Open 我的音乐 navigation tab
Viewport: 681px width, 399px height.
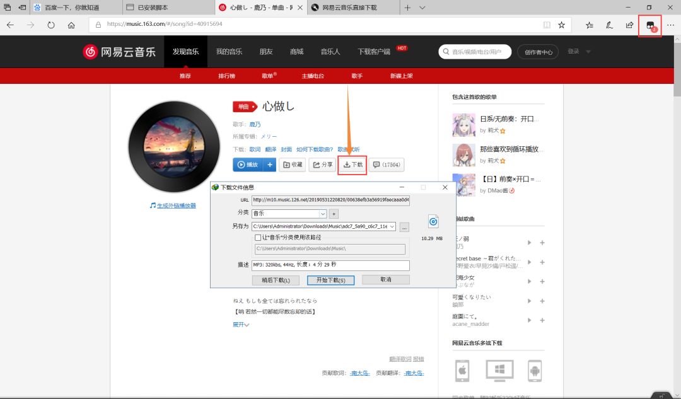[229, 52]
